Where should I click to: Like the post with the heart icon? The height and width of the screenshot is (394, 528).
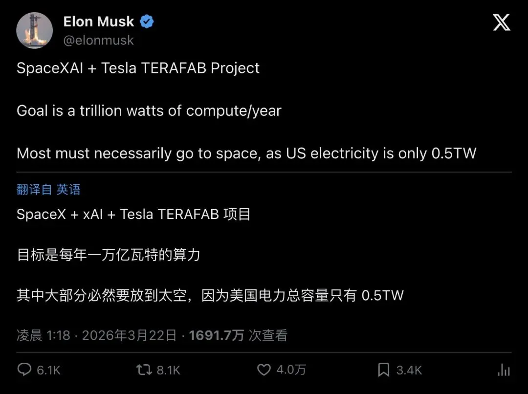click(264, 370)
